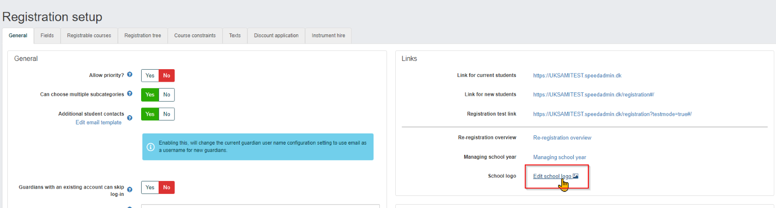This screenshot has width=776, height=208.
Task: Open help icon beside Additional student contacts
Action: tap(129, 118)
